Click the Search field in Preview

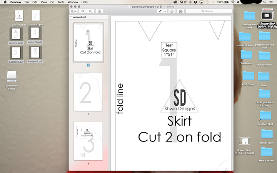tap(209, 11)
